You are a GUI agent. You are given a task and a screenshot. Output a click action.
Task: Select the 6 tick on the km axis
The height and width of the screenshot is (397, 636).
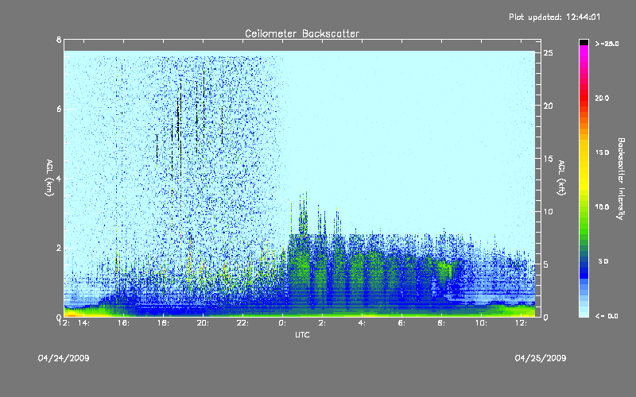[59, 109]
